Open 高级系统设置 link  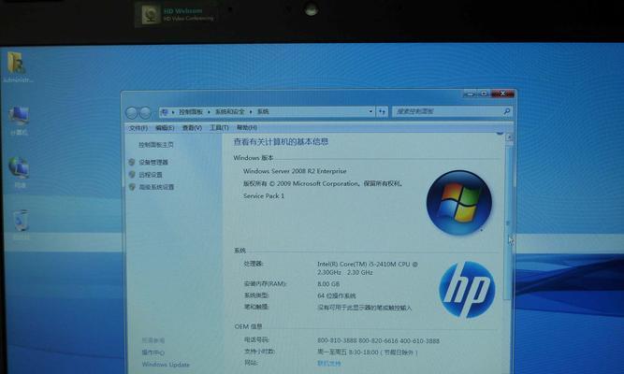pos(156,187)
